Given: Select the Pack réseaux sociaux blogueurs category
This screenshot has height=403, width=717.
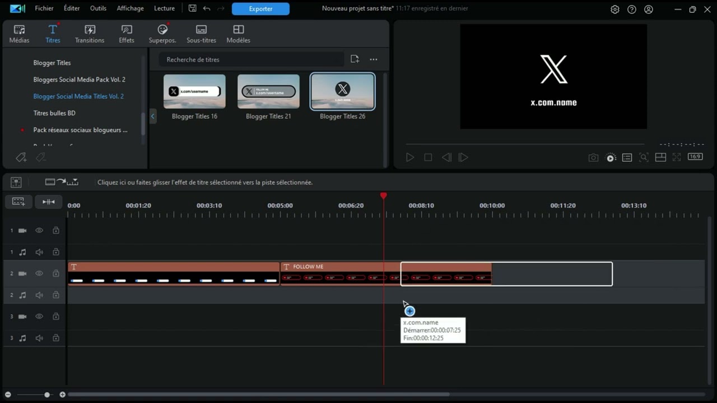Looking at the screenshot, I should (x=80, y=130).
